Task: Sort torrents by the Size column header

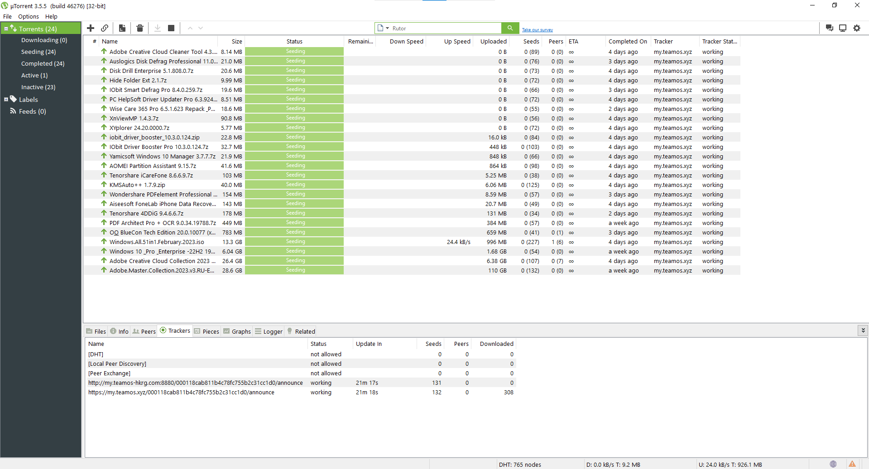Action: point(231,41)
